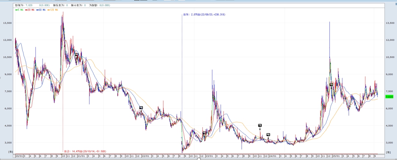Click the 13,500 label on right price axis
Screen dimensions: 397x160
tap(390, 23)
